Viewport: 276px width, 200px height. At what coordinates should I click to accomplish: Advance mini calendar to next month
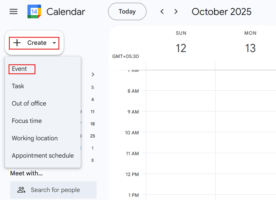(x=92, y=74)
